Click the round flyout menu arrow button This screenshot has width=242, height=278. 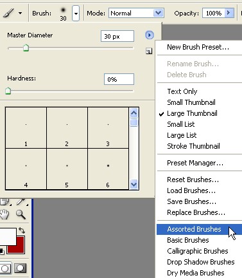pyautogui.click(x=150, y=35)
